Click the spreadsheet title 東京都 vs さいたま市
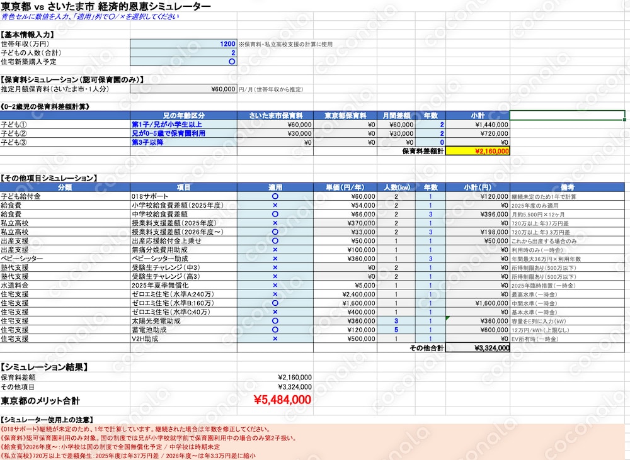This screenshot has width=630, height=460. (106, 6)
